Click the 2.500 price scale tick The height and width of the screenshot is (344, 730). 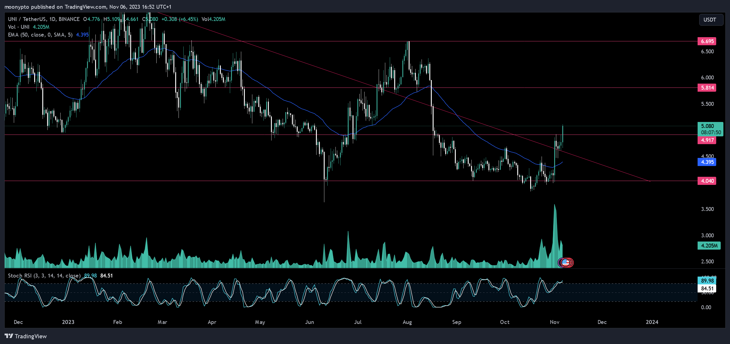coord(707,262)
